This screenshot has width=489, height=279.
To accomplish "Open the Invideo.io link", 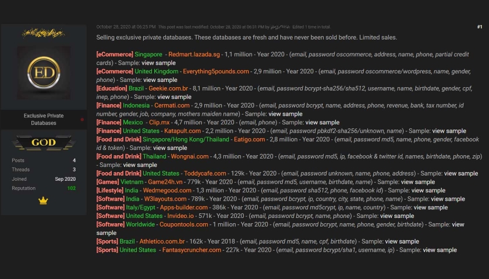I will 180,216.
